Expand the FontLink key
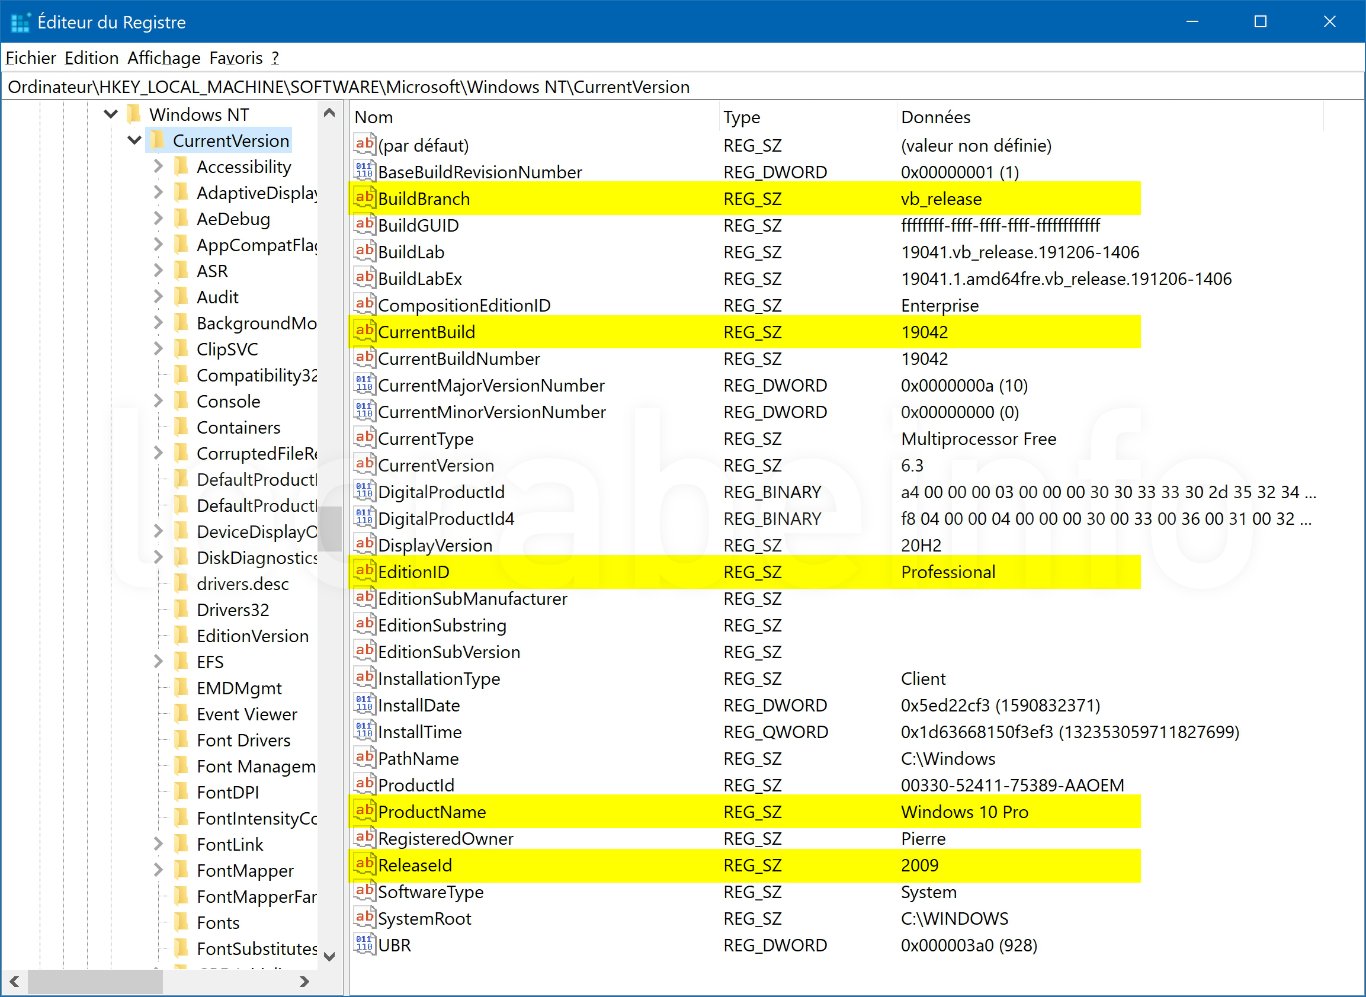Viewport: 1366px width, 997px height. coord(158,844)
